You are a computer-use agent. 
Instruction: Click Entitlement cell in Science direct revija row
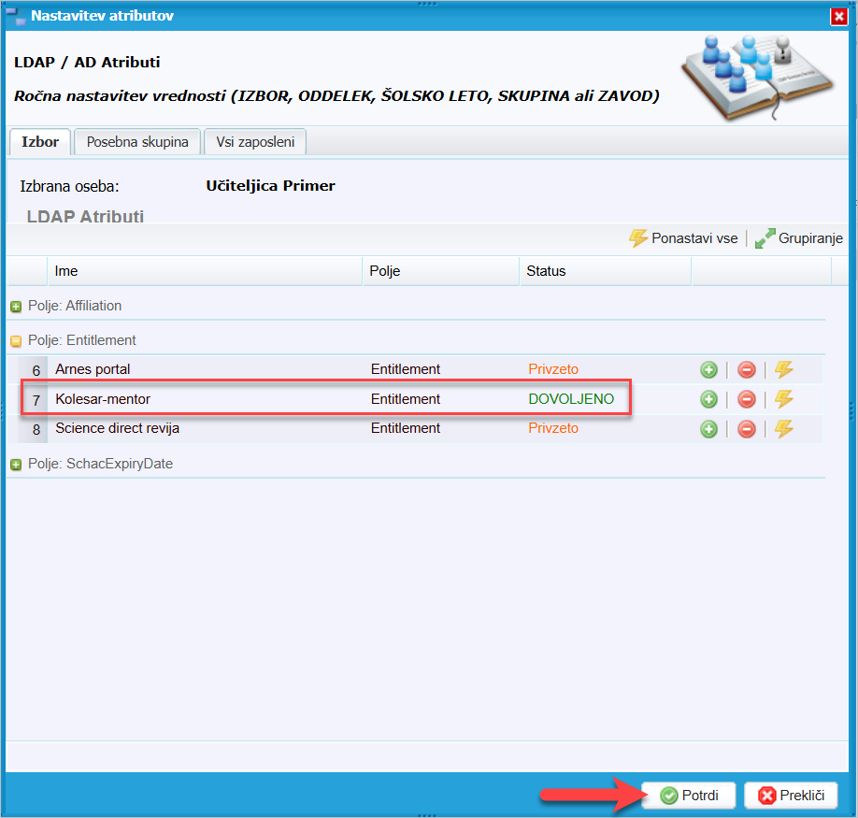click(x=406, y=428)
